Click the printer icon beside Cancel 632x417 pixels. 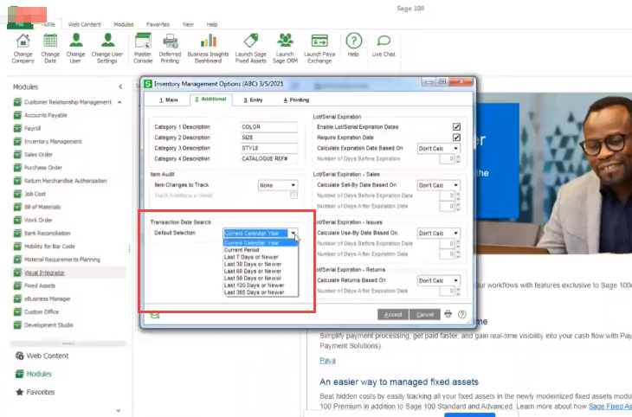pyautogui.click(x=448, y=314)
